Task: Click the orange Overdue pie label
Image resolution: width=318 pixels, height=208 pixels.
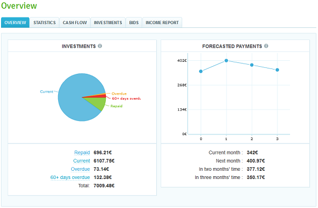Action: (x=119, y=94)
